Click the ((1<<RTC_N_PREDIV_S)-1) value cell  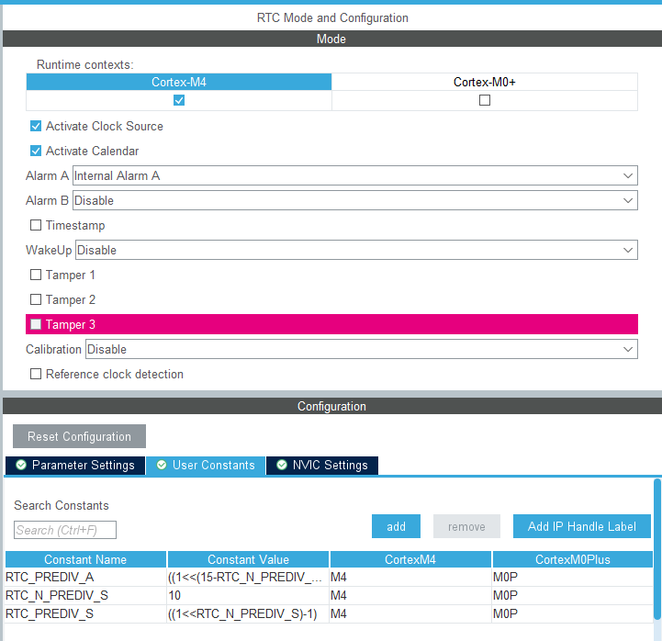[248, 614]
